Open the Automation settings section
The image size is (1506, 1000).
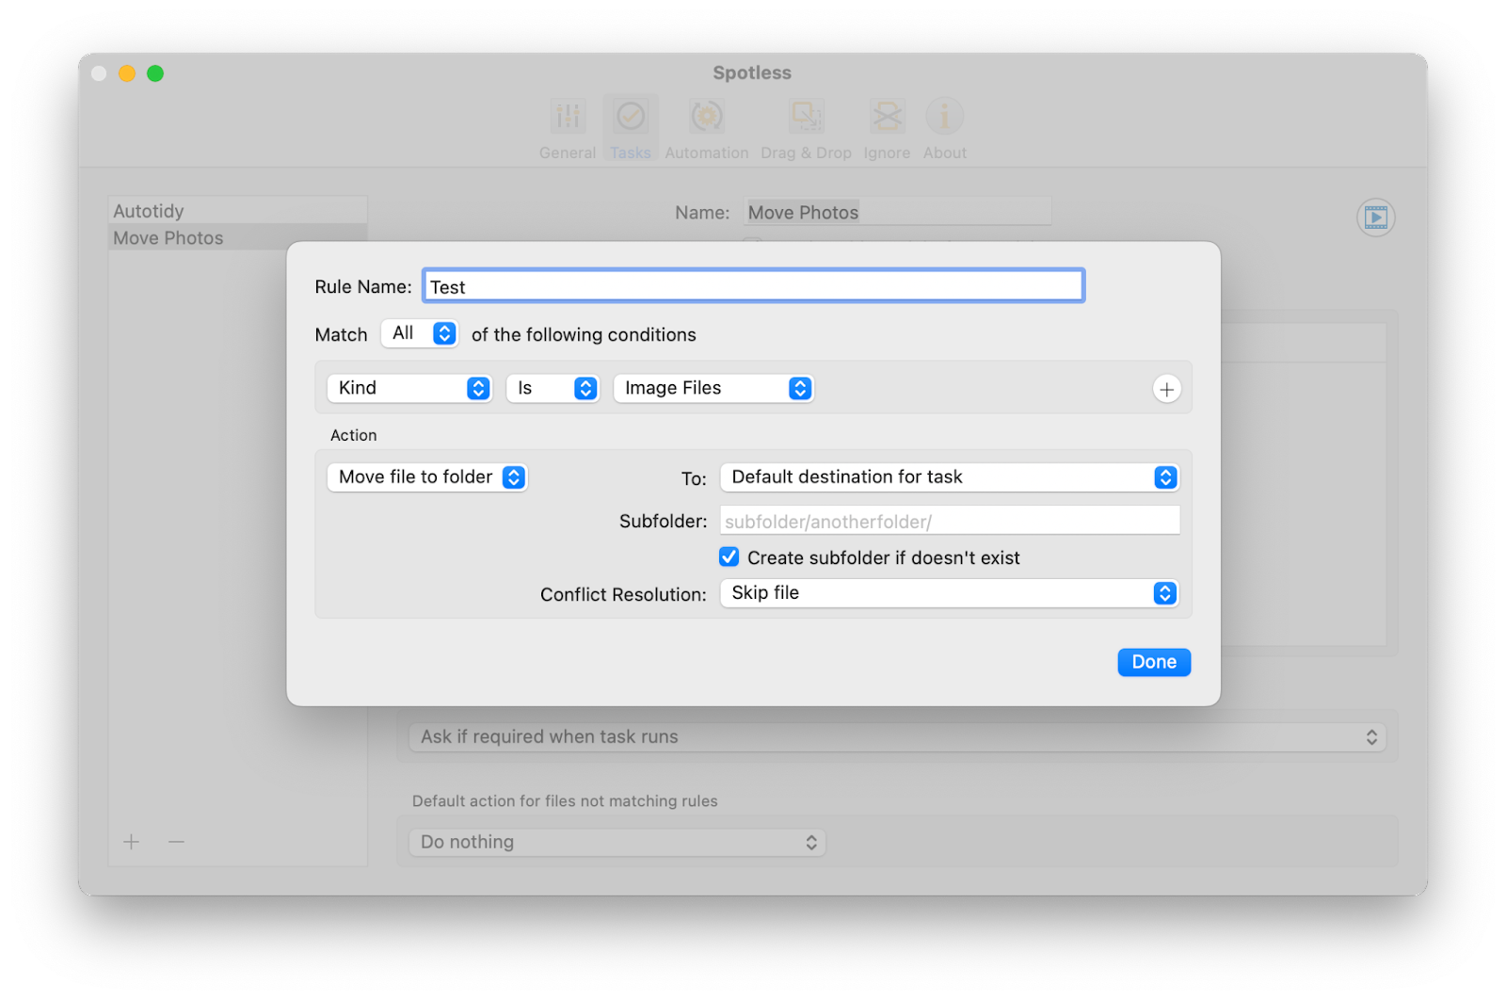tap(706, 125)
